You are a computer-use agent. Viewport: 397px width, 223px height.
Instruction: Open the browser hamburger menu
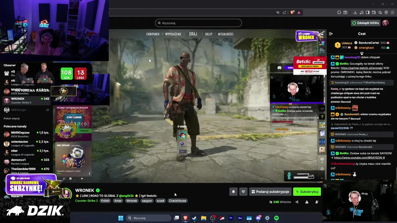pos(393,12)
